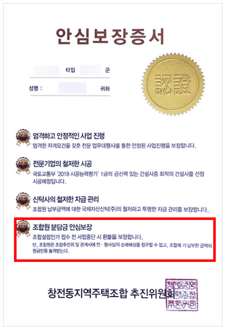
Task: Click the blank name field after 성명
Action: click(x=72, y=88)
